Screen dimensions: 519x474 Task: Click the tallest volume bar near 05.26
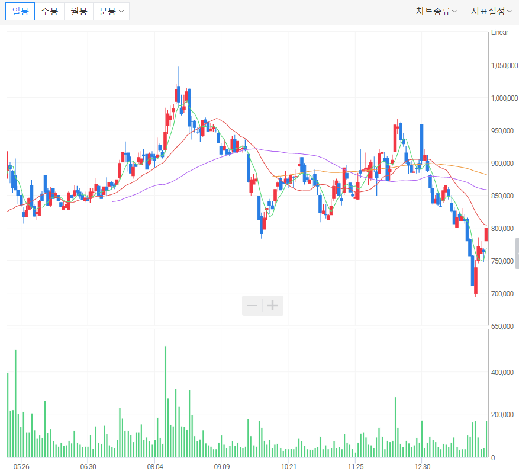[15, 403]
